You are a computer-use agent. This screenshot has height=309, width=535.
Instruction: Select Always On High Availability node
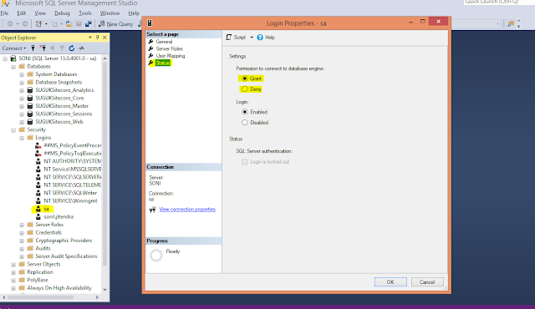coord(59,288)
